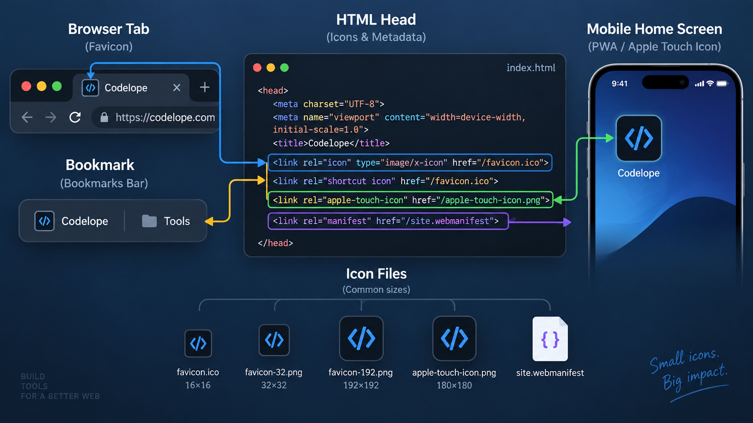Click the favicon-192.png file icon

click(361, 338)
